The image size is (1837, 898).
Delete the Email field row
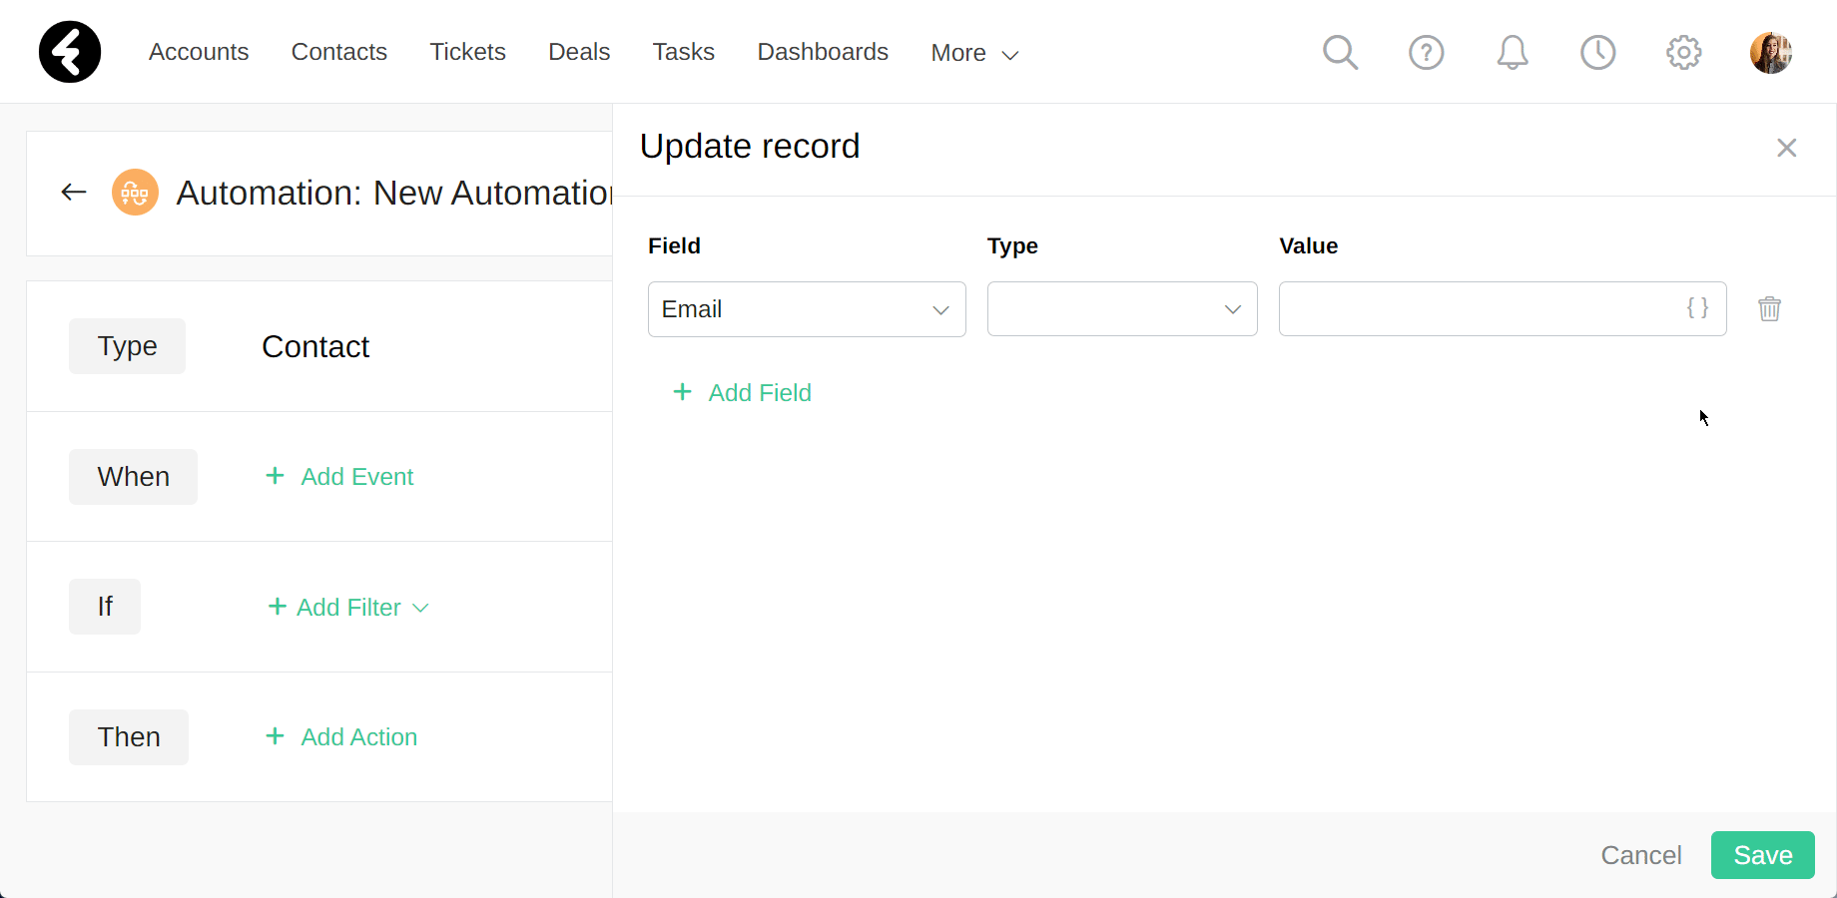pyautogui.click(x=1769, y=309)
